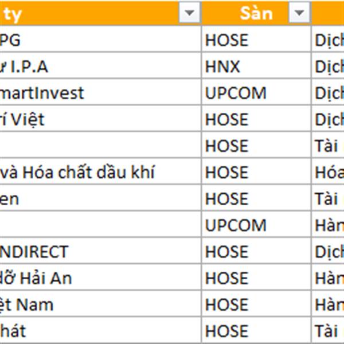Screen dimensions: 344x344
Task: Select the cell ending in Nam
Action: coord(100,303)
